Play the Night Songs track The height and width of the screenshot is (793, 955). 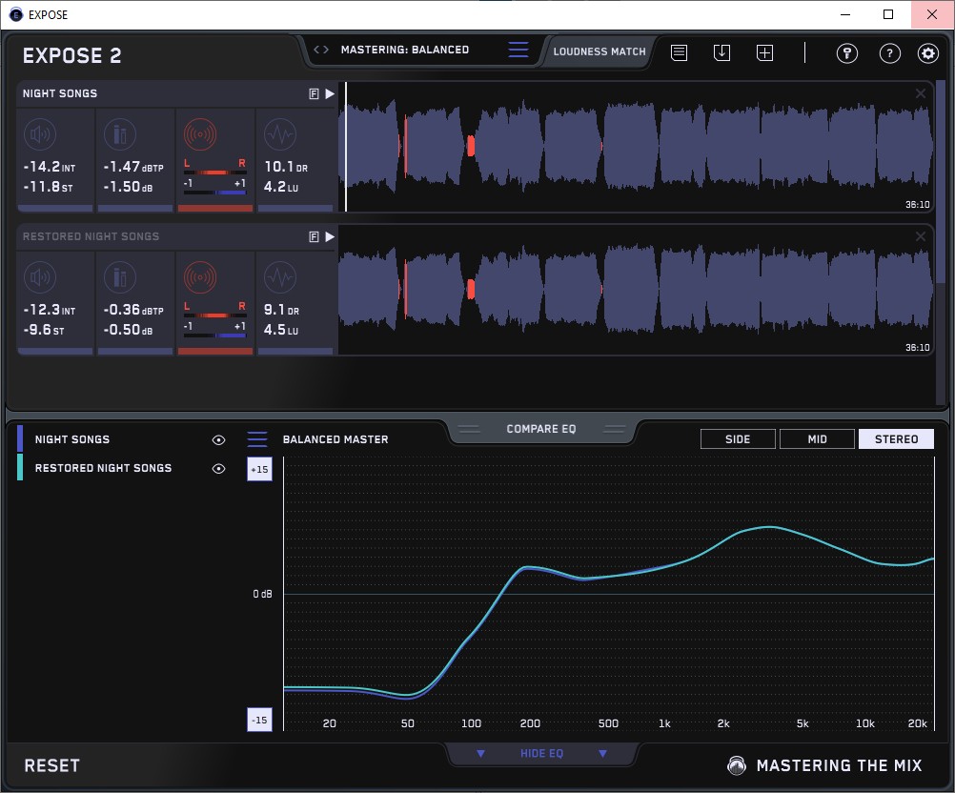click(x=330, y=93)
